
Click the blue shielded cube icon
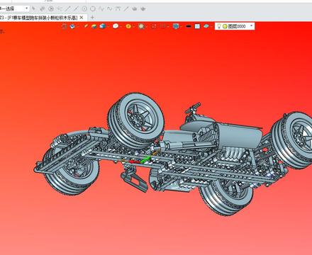(x=176, y=26)
